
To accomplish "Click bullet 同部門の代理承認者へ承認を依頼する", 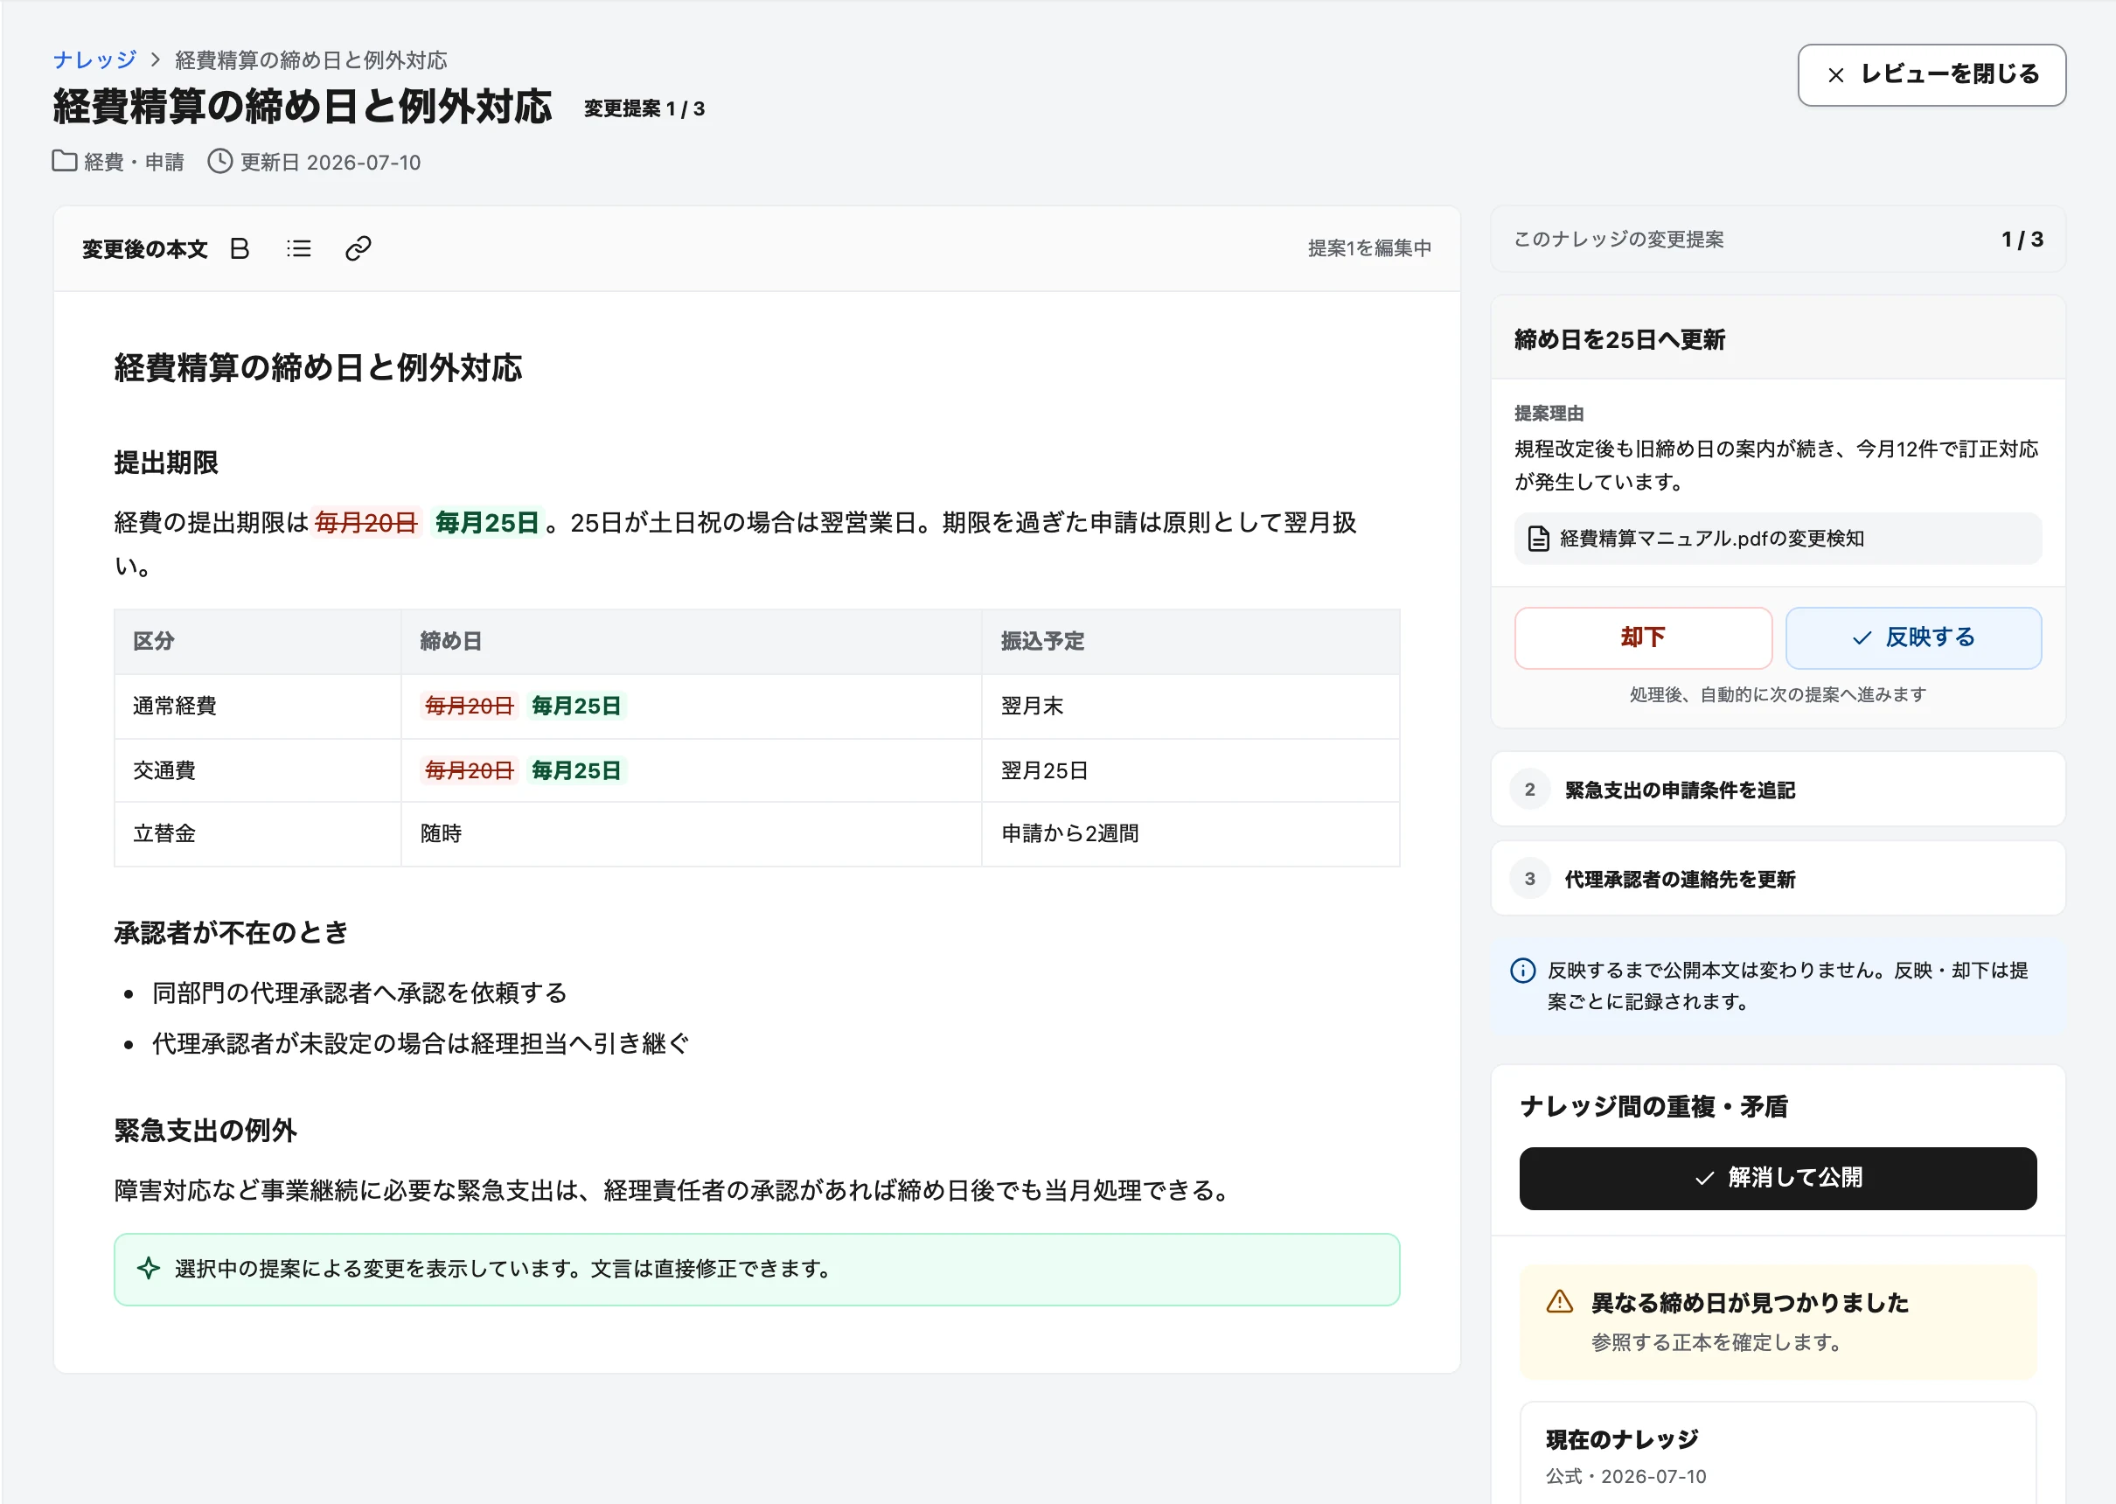I will pos(359,992).
